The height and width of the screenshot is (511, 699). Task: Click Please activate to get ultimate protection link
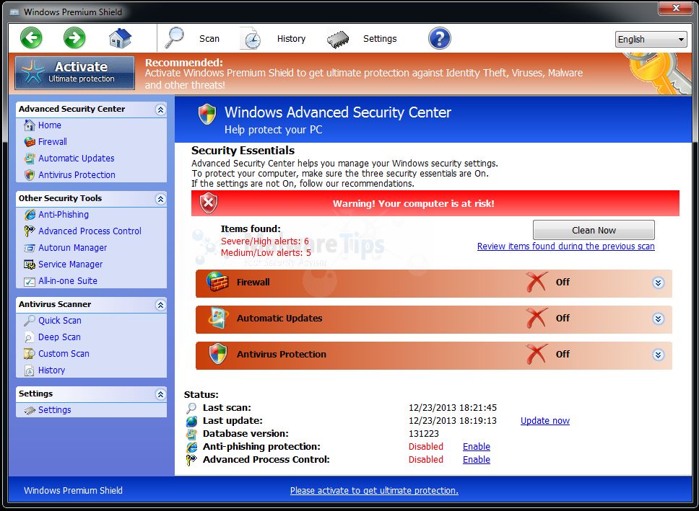374,491
